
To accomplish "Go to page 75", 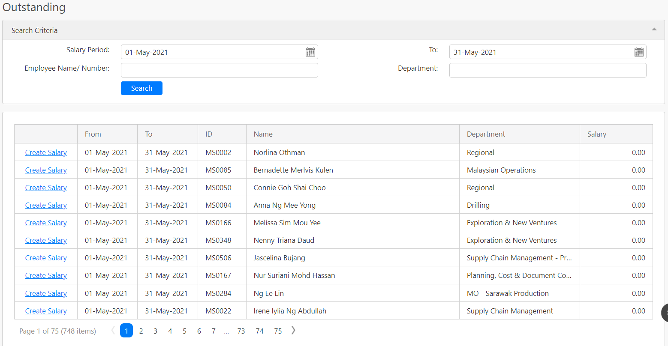I will [278, 331].
